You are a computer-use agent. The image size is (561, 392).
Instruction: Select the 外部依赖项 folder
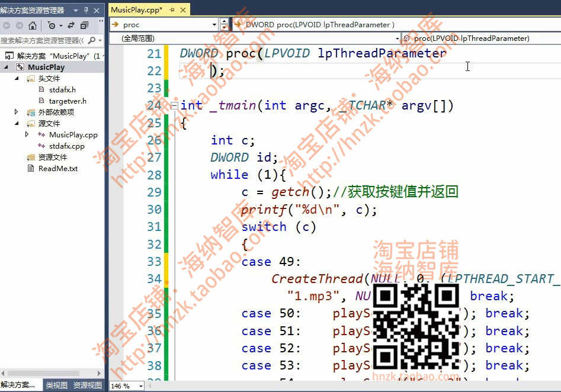tap(56, 113)
